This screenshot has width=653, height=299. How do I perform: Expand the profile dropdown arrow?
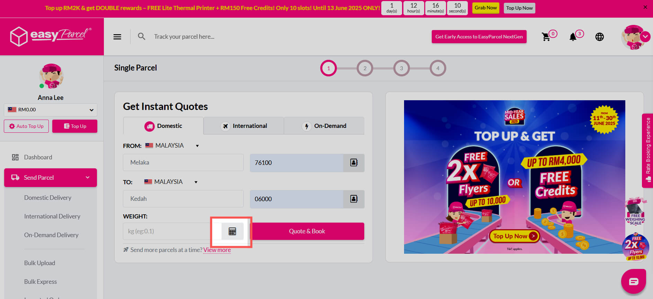click(645, 37)
